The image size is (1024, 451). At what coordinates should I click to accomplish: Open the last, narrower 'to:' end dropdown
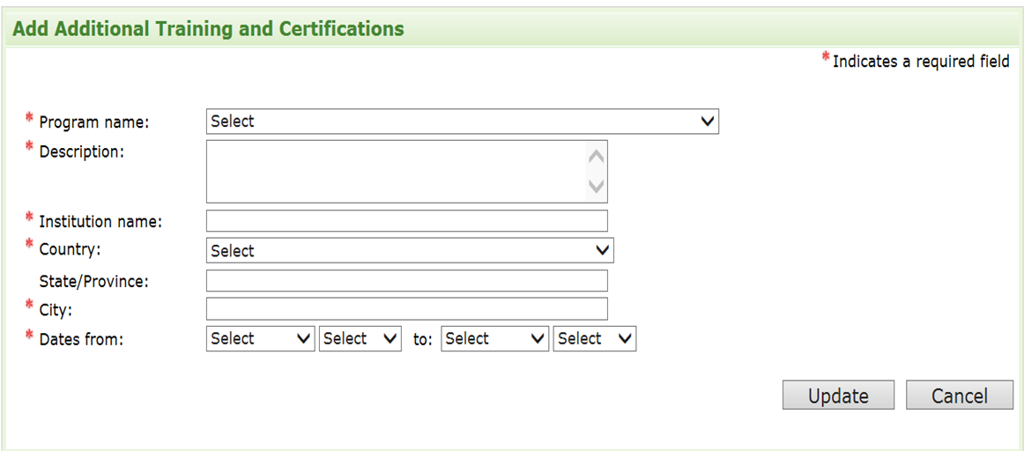pyautogui.click(x=594, y=339)
